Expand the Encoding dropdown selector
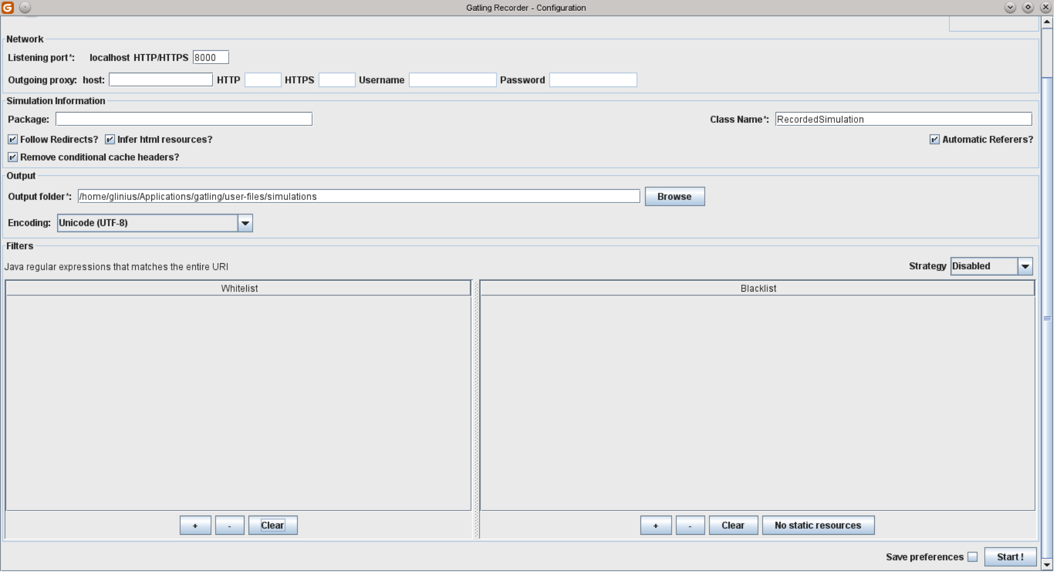This screenshot has height=572, width=1054. pyautogui.click(x=245, y=223)
